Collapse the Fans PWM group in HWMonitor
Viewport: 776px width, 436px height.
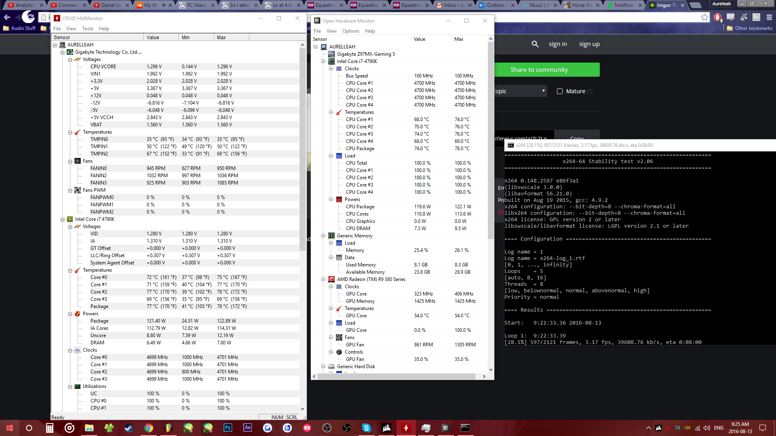(x=70, y=190)
